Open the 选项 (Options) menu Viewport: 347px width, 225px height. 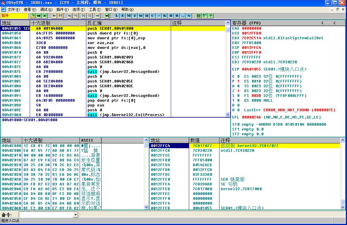pyautogui.click(x=78, y=10)
